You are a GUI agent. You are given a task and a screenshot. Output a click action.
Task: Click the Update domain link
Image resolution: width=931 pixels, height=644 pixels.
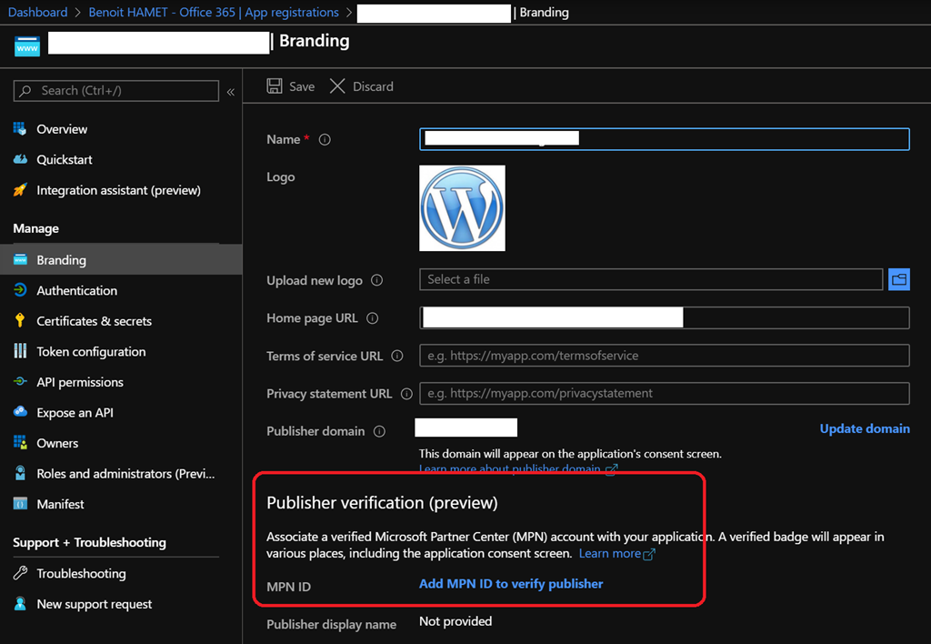click(864, 428)
